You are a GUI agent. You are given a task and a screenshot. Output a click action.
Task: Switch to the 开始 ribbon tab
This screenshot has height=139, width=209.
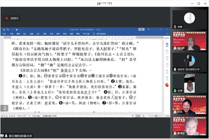point(12,34)
